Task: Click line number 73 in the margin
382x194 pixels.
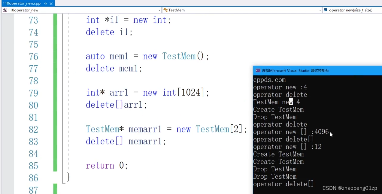Action: (x=33, y=20)
